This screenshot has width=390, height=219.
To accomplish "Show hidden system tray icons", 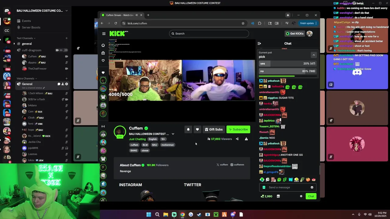I will pyautogui.click(x=353, y=214).
